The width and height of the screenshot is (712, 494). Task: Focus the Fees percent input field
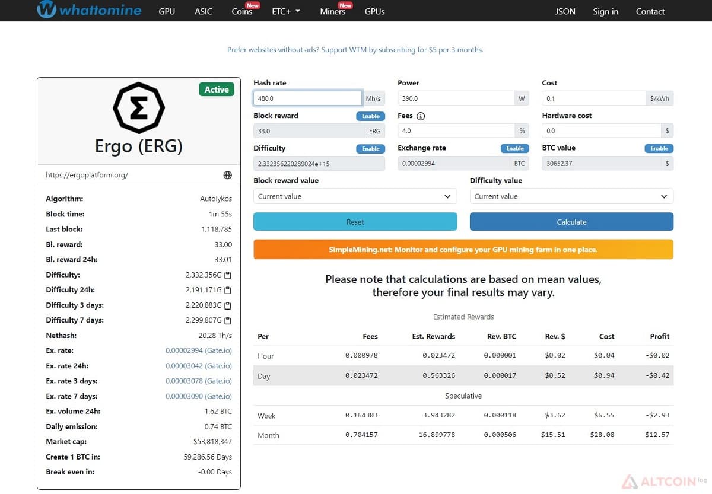point(456,131)
